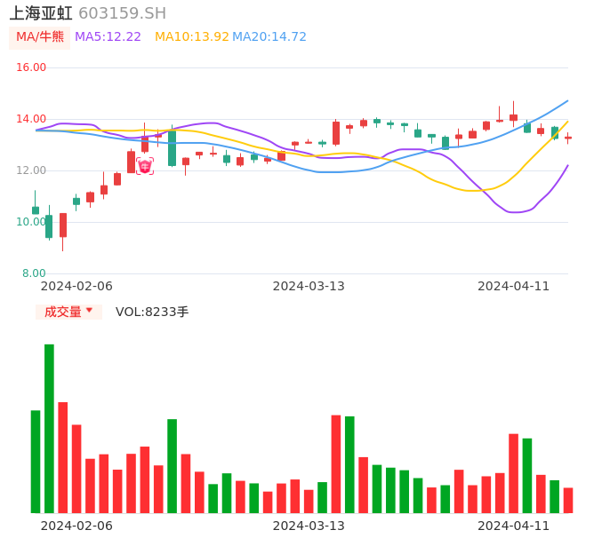This screenshot has width=610, height=538.
Task: Click the 2024-04-11 date label under the volume chart
Action: [514, 526]
